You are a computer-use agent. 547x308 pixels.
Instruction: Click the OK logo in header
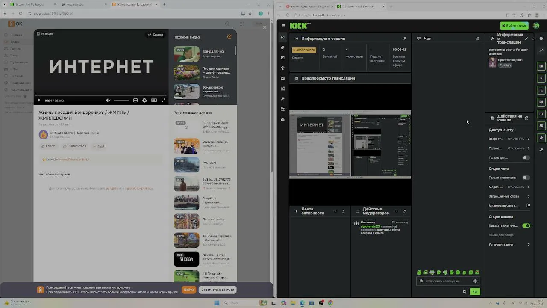pyautogui.click(x=15, y=24)
